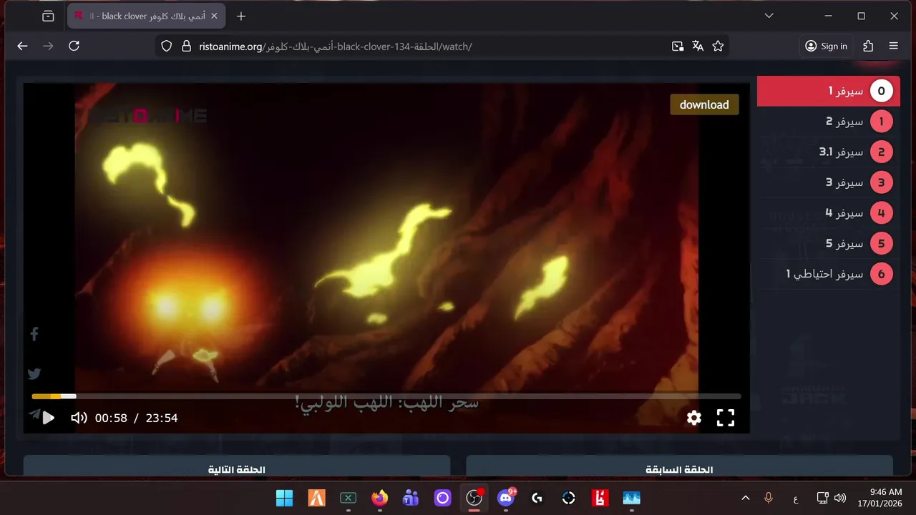916x515 pixels.
Task: Select the black clover browser tab
Action: pyautogui.click(x=147, y=16)
